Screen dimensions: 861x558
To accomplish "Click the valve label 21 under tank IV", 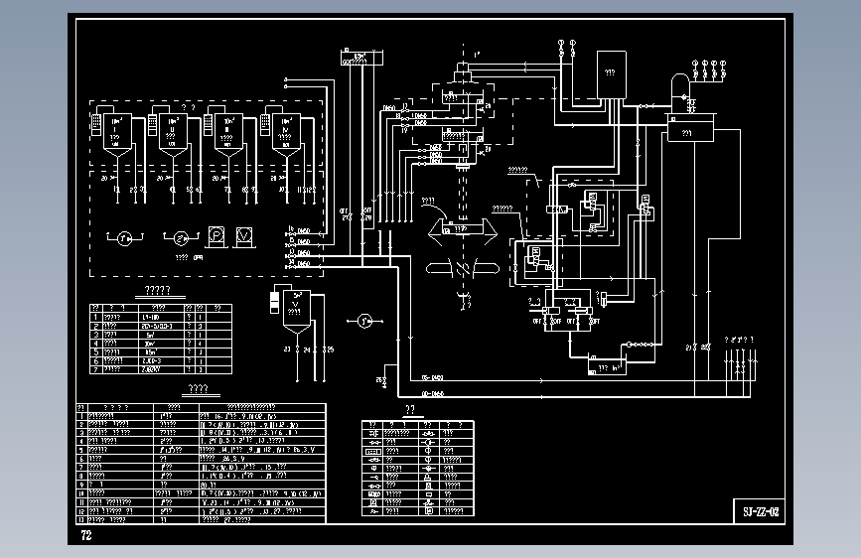I will pyautogui.click(x=273, y=178).
